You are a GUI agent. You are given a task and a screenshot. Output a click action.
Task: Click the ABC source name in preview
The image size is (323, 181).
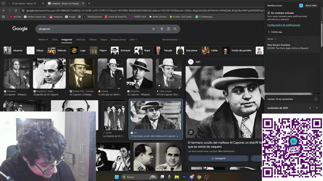point(198,62)
